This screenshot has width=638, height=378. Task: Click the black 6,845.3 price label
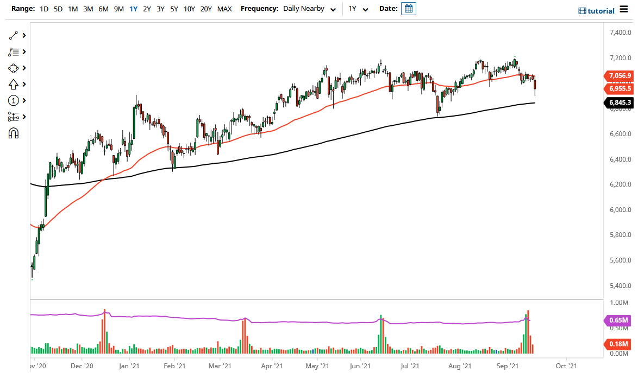pos(620,102)
